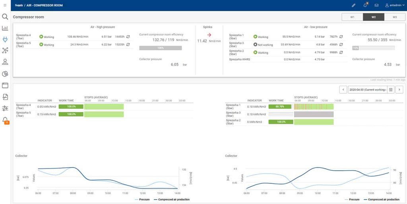Click the Last reading time text
The width and height of the screenshot is (407, 204).
tap(388, 80)
